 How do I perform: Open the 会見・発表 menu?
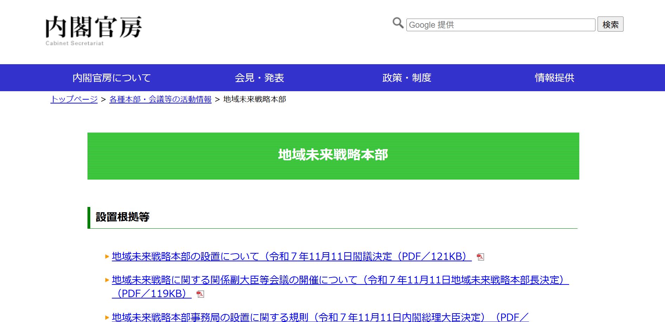point(259,78)
